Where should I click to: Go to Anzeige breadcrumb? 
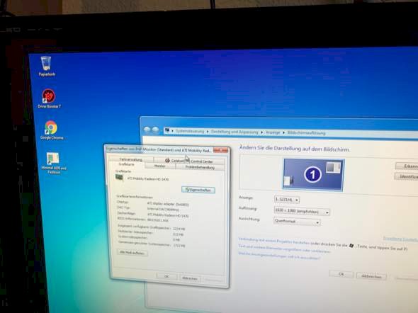pos(273,132)
